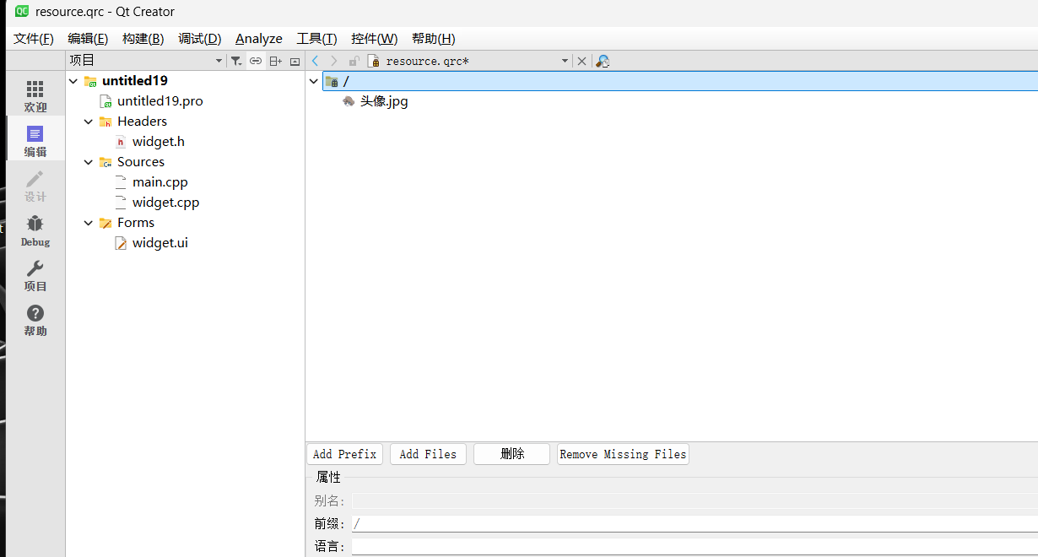Select main.cpp in project tree
The width and height of the screenshot is (1038, 557).
pyautogui.click(x=160, y=182)
